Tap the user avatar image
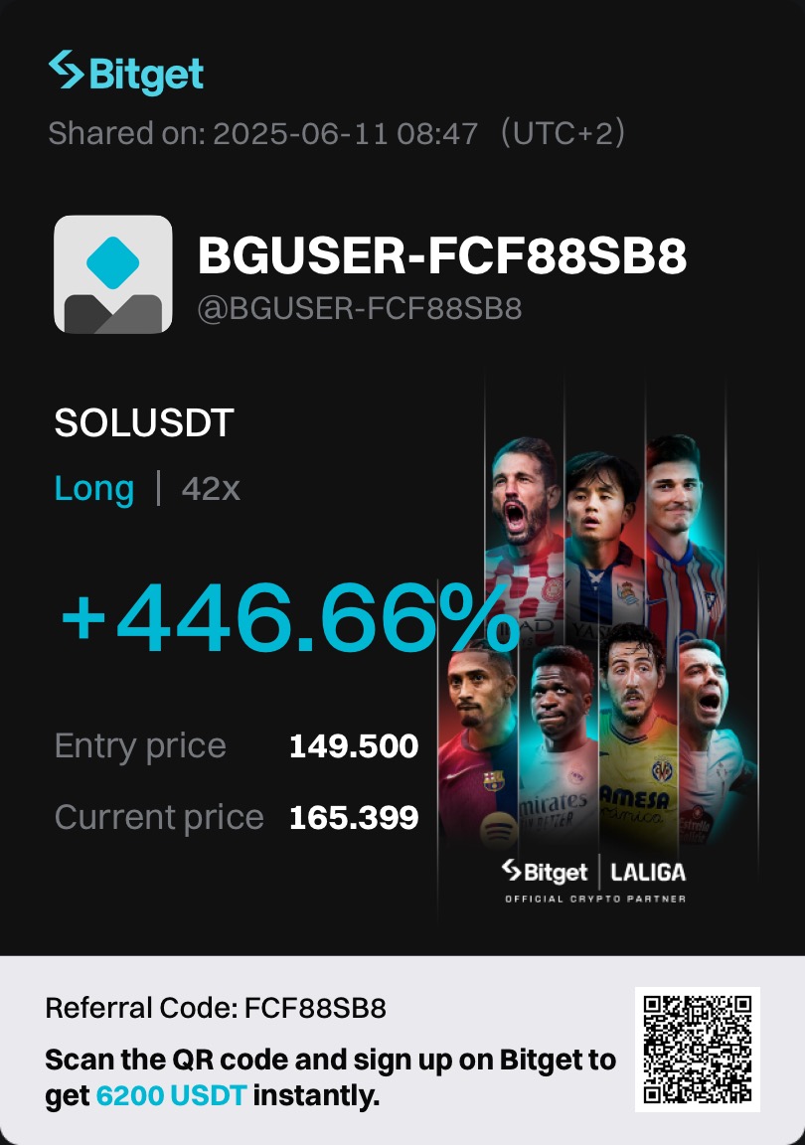Screen dimensions: 805x1145 tap(113, 274)
